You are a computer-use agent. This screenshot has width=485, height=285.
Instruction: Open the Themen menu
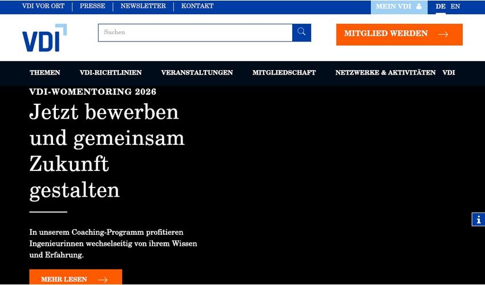coord(45,72)
